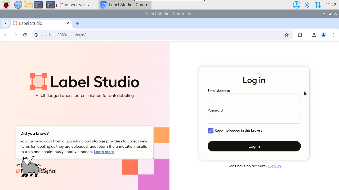This screenshot has height=190, width=339.
Task: Submit with the black Log in button
Action: point(254,146)
